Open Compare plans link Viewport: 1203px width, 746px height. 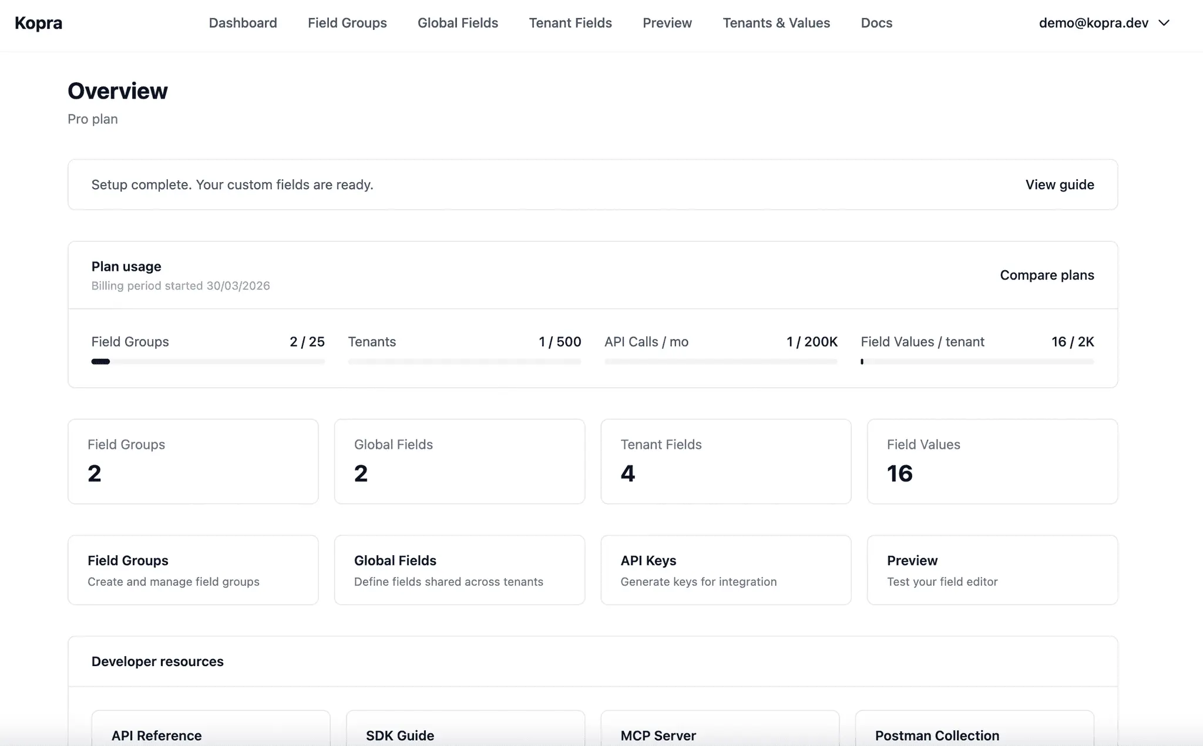pyautogui.click(x=1047, y=275)
